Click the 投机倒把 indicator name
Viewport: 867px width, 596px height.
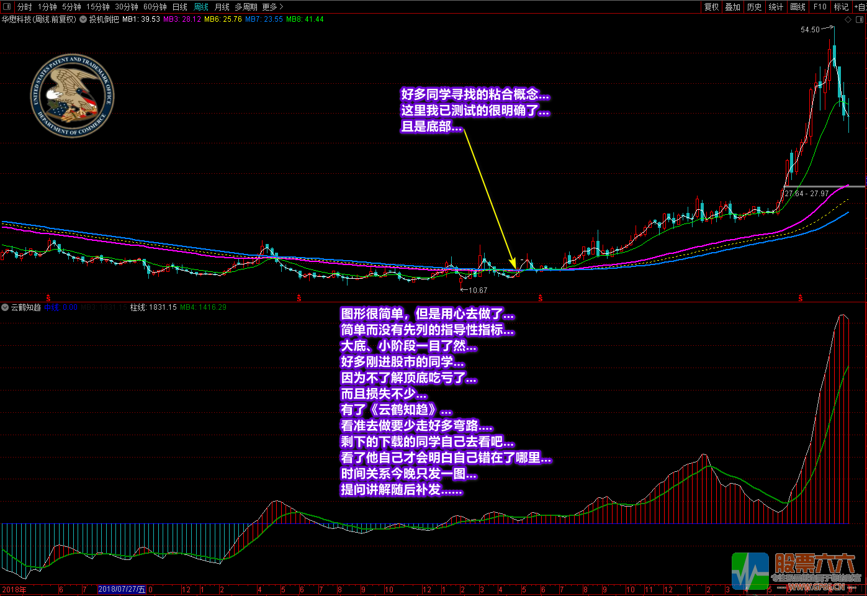[x=104, y=19]
